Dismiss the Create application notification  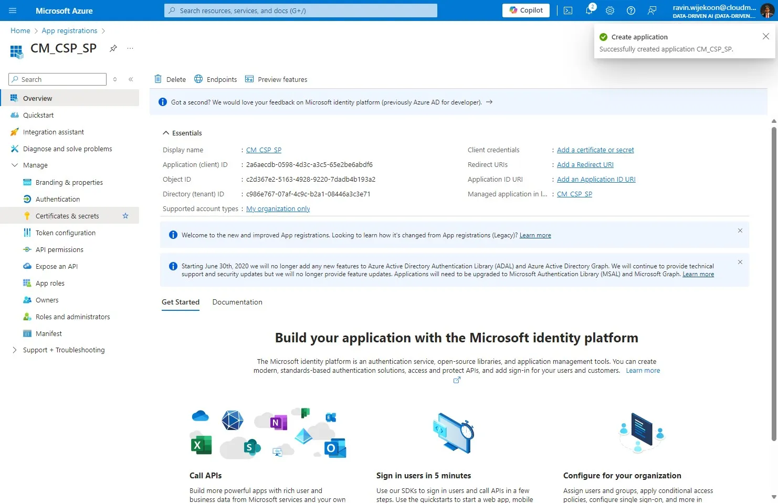pyautogui.click(x=766, y=36)
